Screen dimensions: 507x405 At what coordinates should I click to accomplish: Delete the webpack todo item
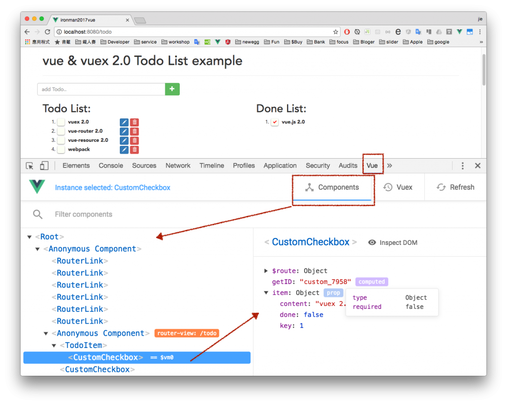click(x=135, y=150)
